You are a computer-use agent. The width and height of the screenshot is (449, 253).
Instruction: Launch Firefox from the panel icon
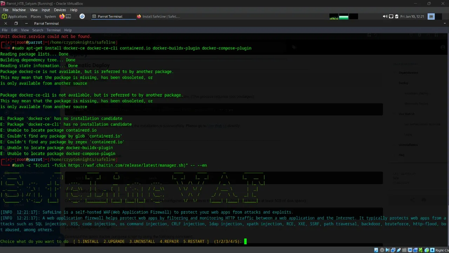62,16
